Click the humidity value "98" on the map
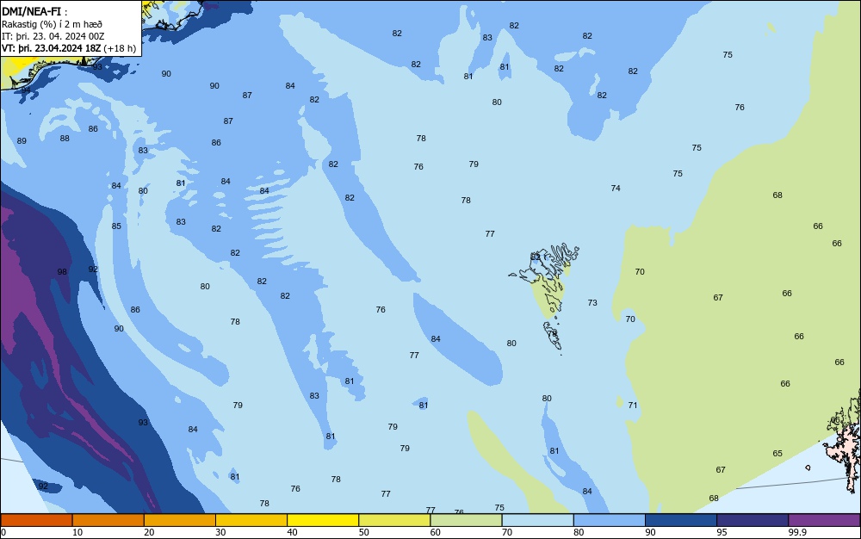Screen dimensions: 861x539 click(62, 272)
